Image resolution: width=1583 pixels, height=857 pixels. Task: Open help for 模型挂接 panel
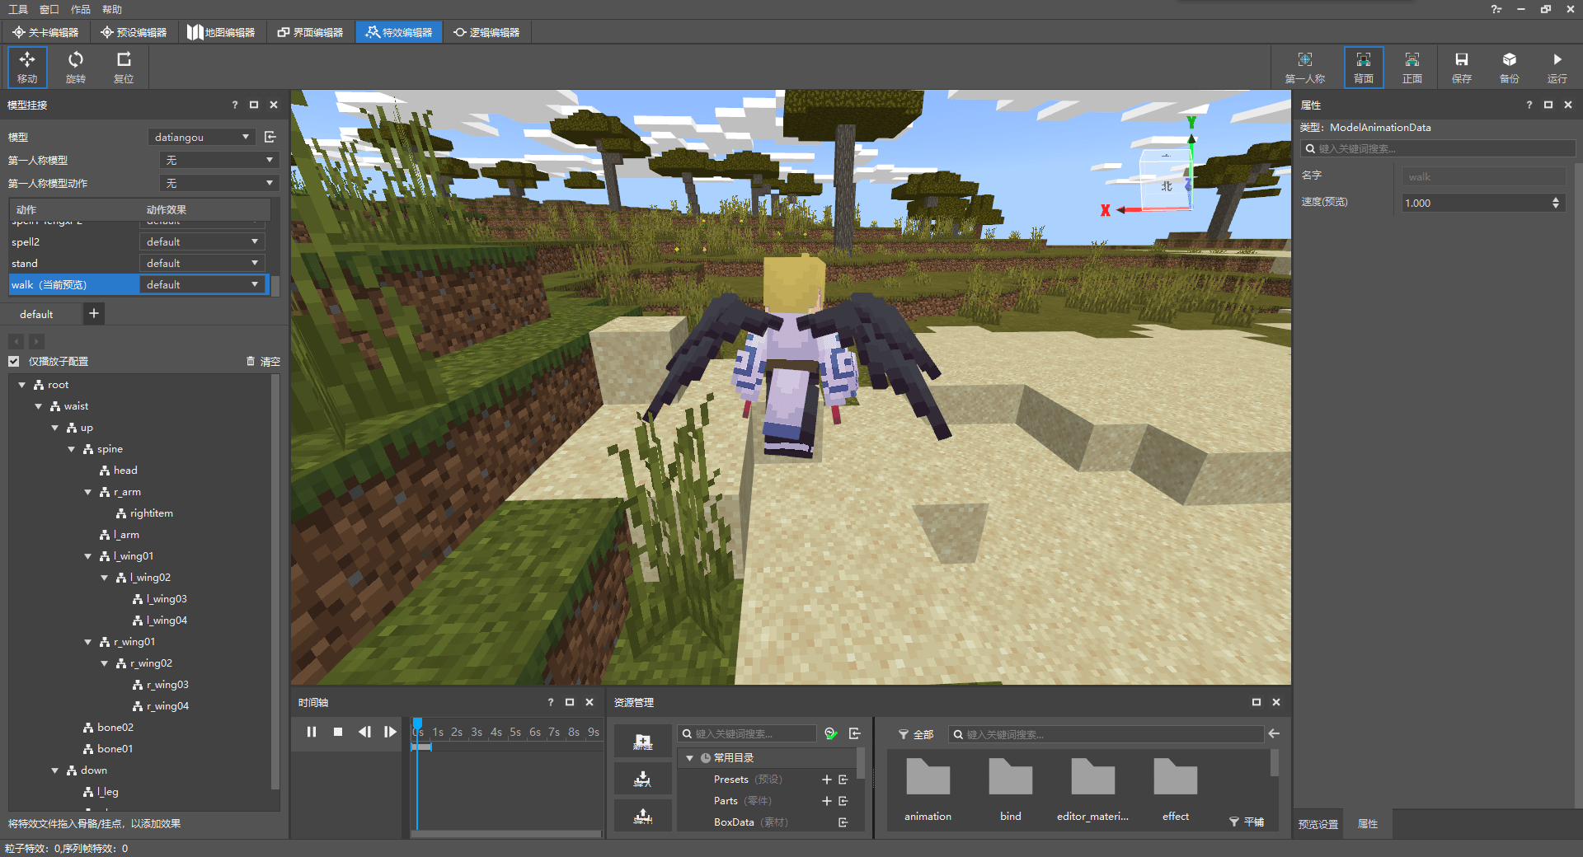235,105
